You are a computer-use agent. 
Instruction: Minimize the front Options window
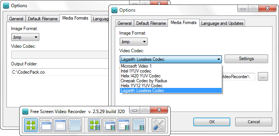tap(243, 9)
